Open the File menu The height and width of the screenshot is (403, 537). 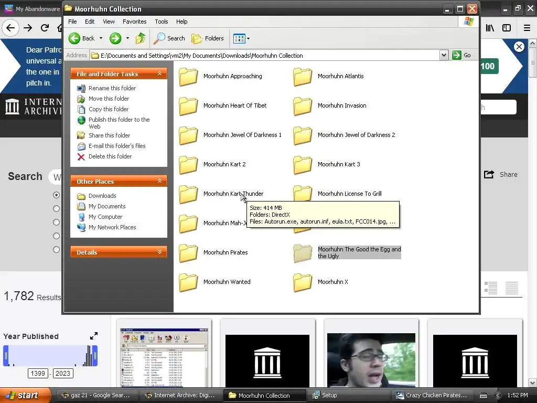(72, 22)
